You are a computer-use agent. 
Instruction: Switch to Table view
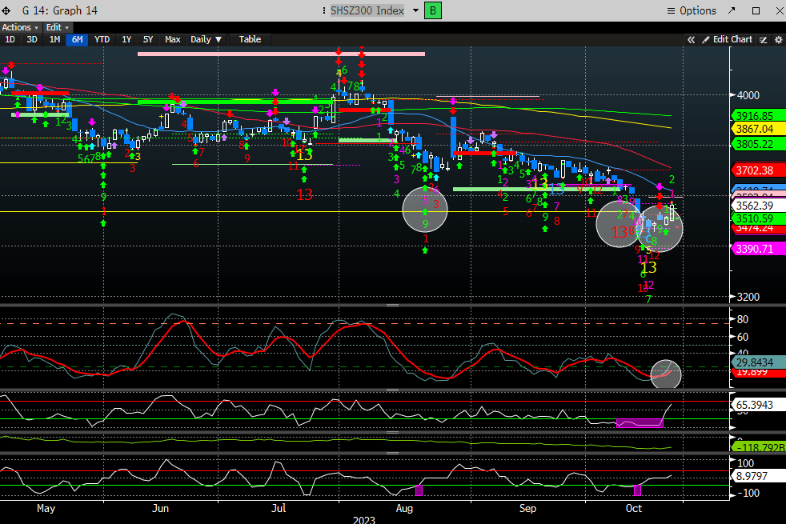pos(250,39)
